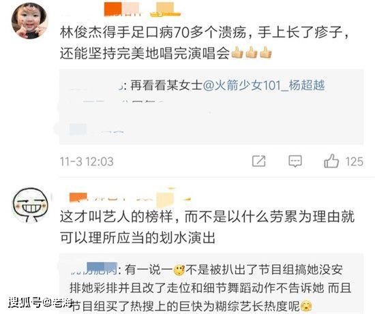
Task: Open the @火箭少女101_杨超越 mention link
Action: tap(264, 85)
